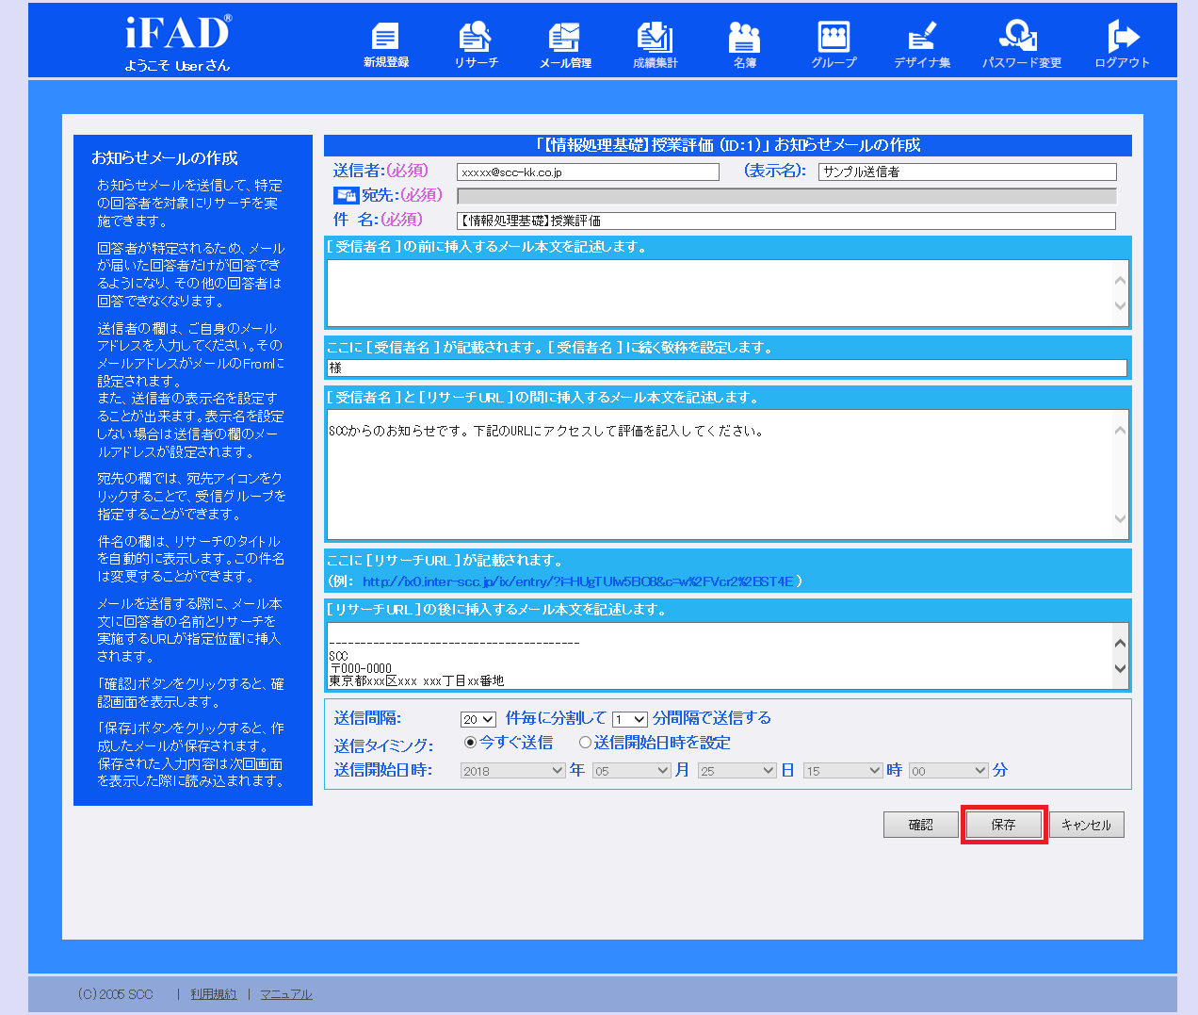Click the キャンセル button

pyautogui.click(x=1086, y=825)
